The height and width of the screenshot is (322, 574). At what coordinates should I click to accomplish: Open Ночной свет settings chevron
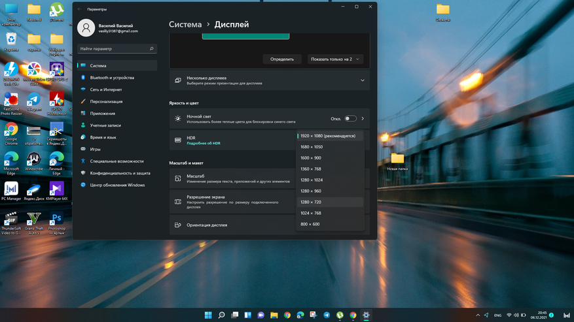point(363,119)
